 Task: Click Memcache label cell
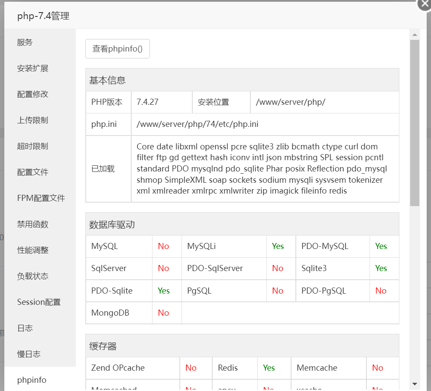click(x=328, y=368)
